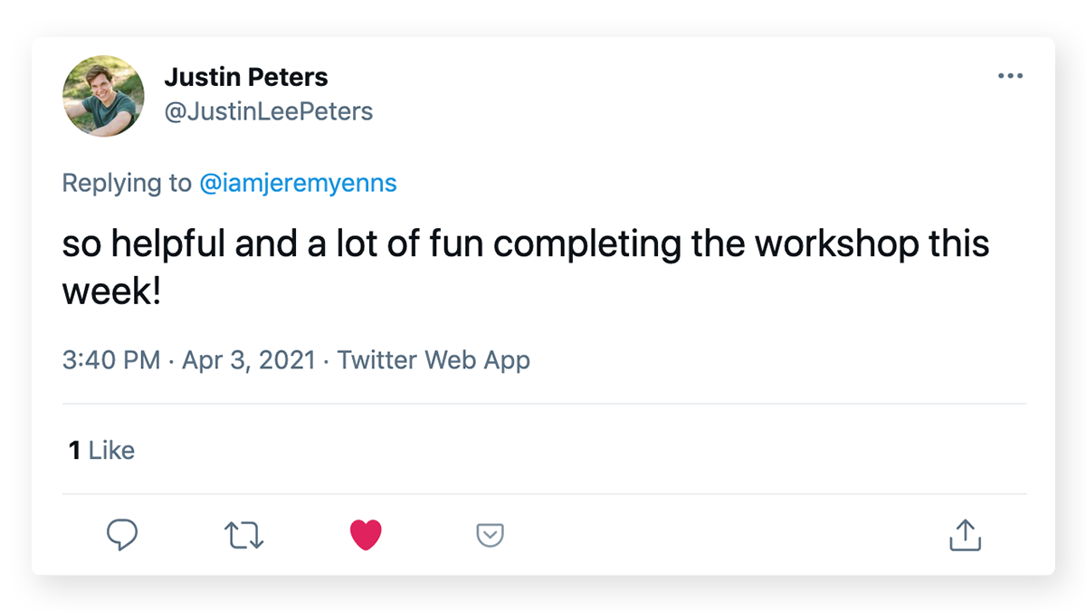Click the "Replying to" label

[x=127, y=183]
